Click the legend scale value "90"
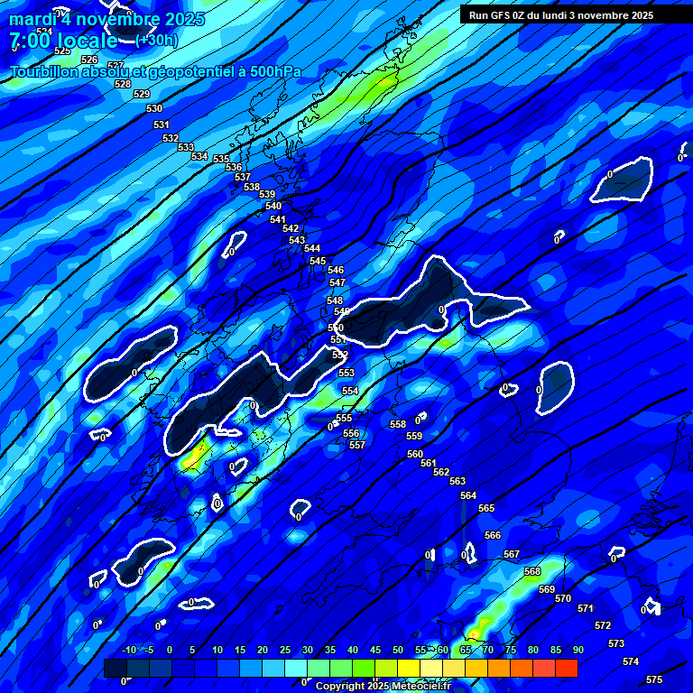This screenshot has height=693, width=693. [577, 650]
